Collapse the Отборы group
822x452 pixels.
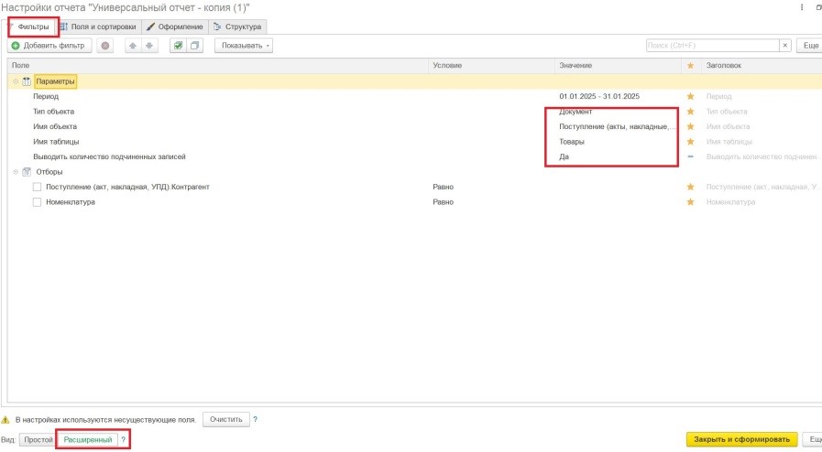coord(16,172)
